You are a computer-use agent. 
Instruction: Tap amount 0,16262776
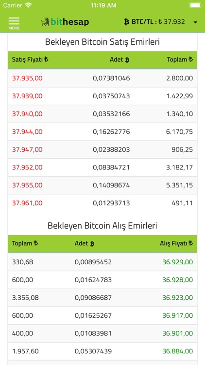click(x=111, y=132)
